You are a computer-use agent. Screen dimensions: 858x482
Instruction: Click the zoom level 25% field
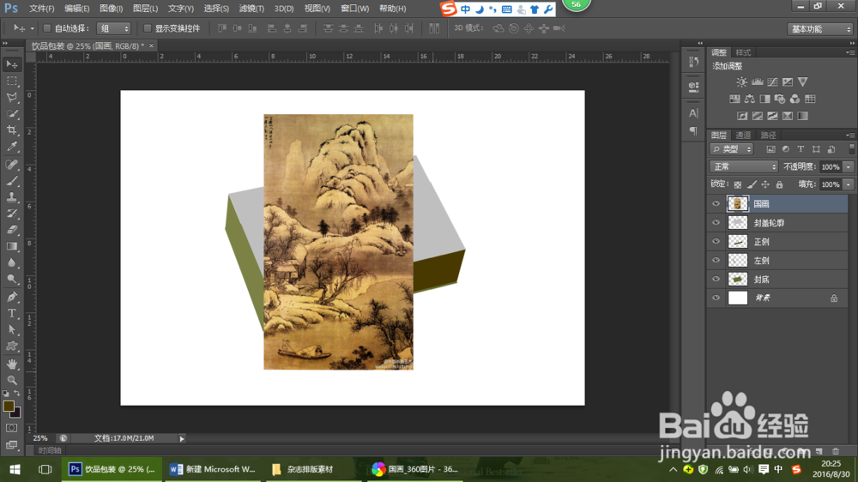(x=40, y=438)
